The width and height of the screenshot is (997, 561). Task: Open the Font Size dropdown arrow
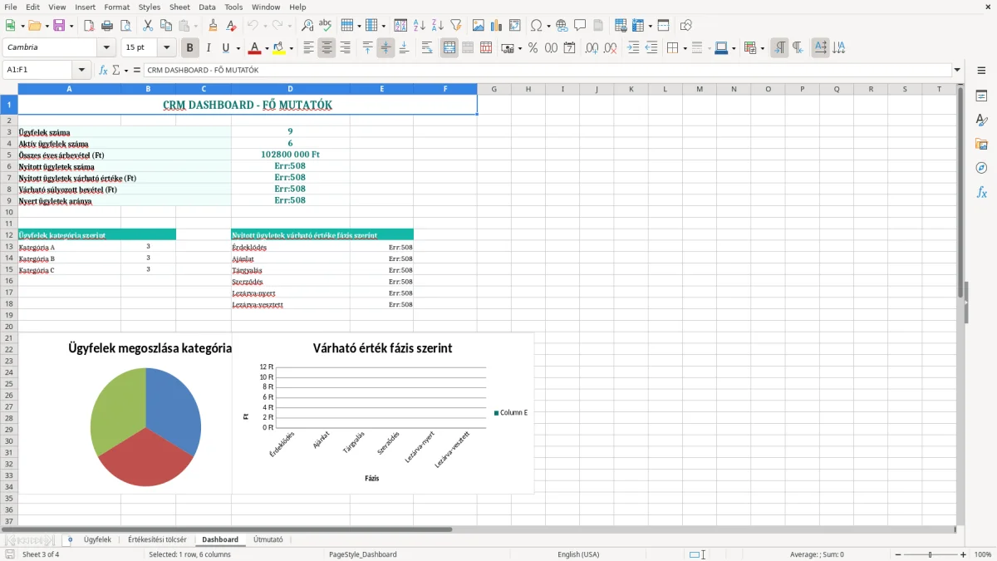pyautogui.click(x=167, y=48)
